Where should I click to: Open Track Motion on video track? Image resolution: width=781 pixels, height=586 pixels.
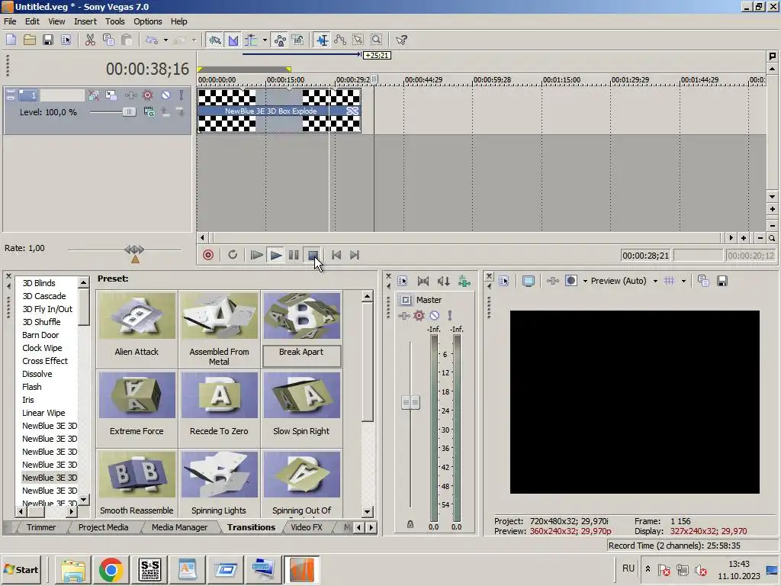click(x=111, y=95)
